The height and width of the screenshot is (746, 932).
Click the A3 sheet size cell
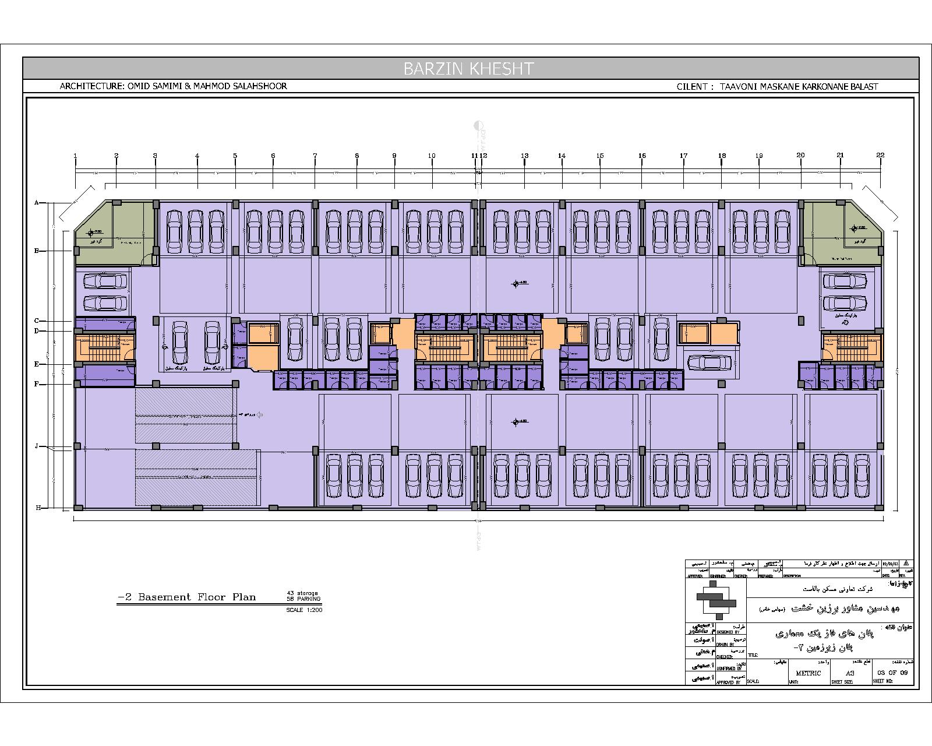(x=849, y=673)
